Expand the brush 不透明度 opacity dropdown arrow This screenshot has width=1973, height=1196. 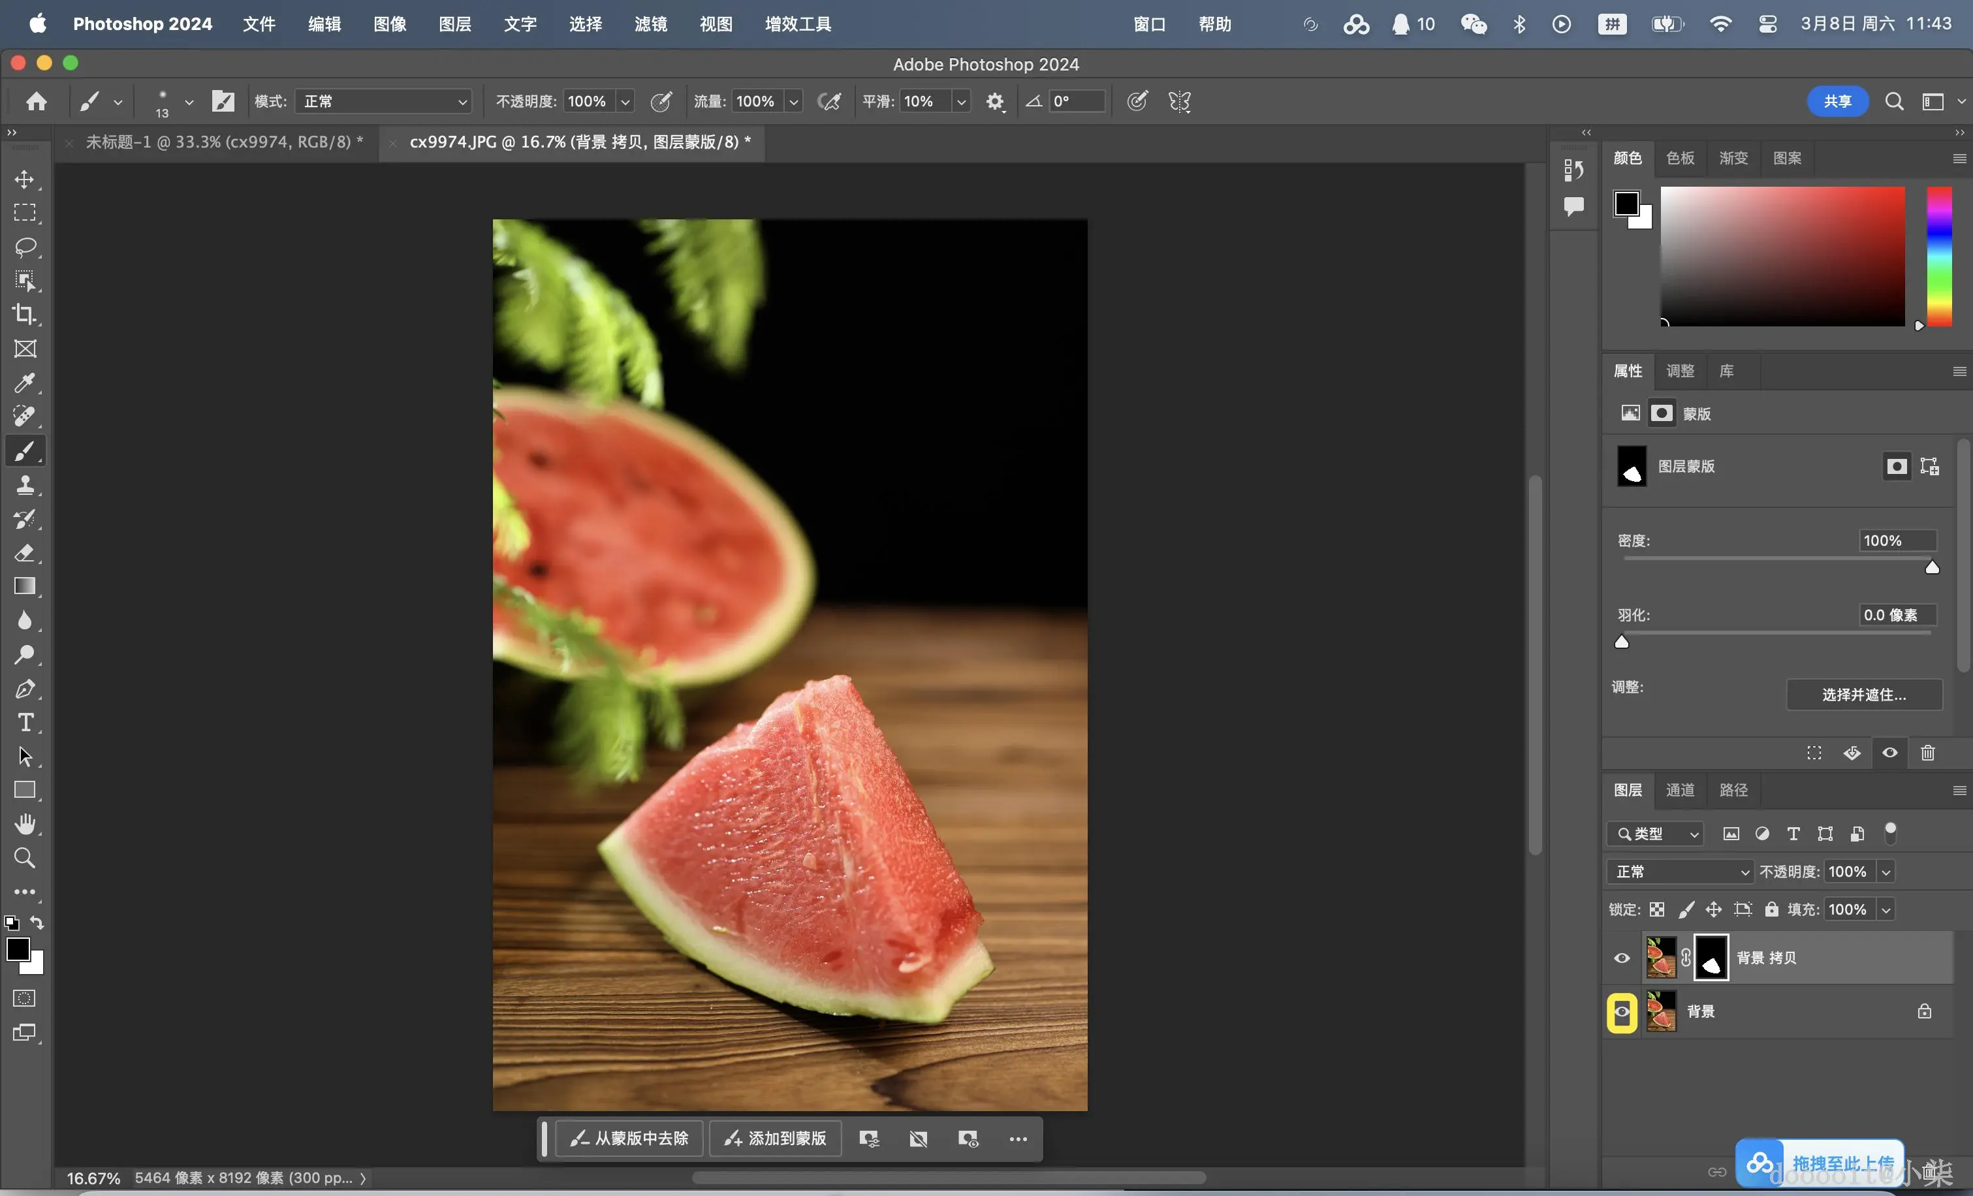625,102
